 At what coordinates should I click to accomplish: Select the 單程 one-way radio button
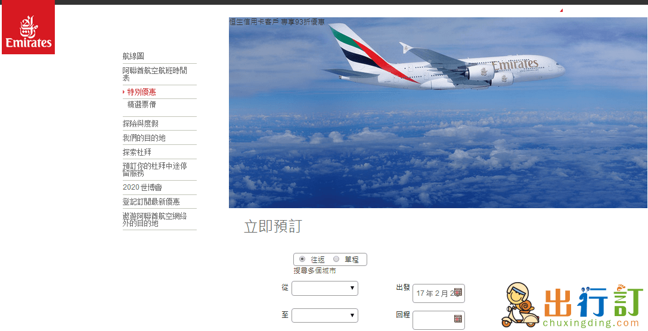tap(336, 259)
